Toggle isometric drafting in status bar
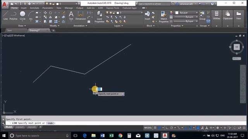Viewport: 248px width, 139px height. click(179, 128)
